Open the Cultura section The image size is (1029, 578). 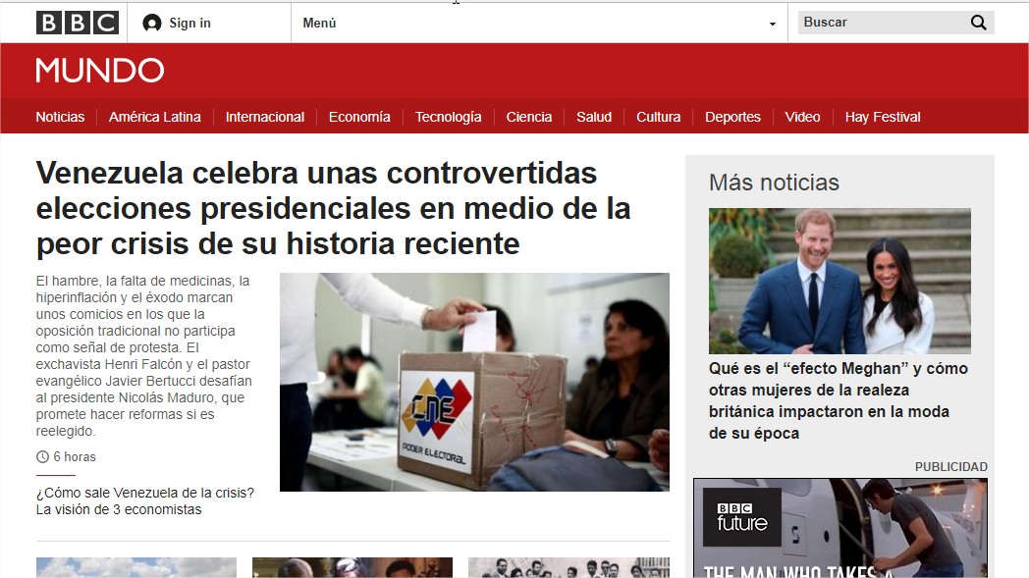tap(658, 117)
